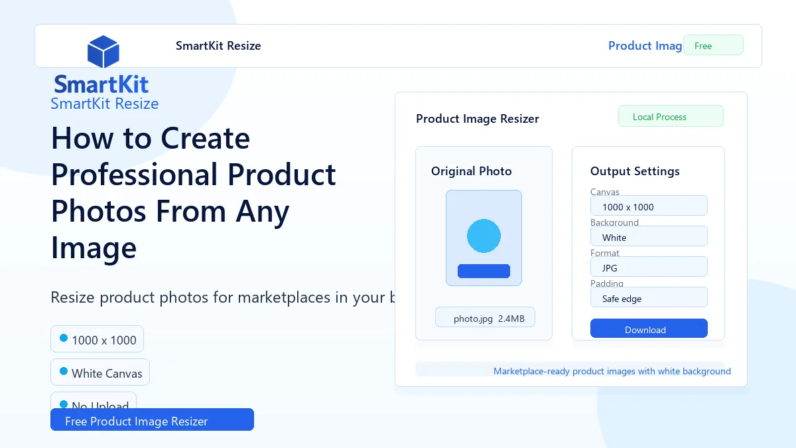This screenshot has width=796, height=448.
Task: Click the Free badge in header
Action: 713,45
